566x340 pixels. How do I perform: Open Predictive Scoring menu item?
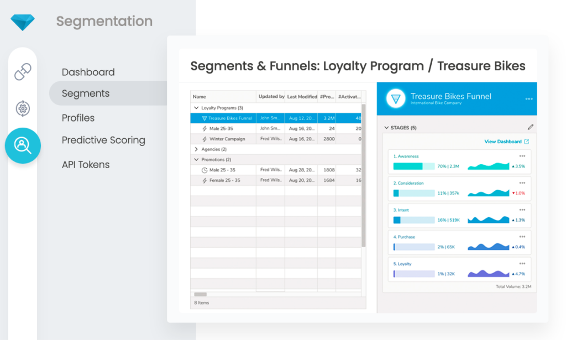pos(103,140)
